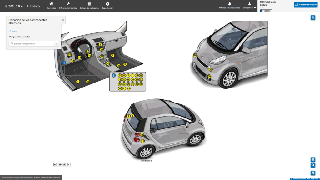Open Últimas actualizaciones bell notifications
Viewport: 320px width, 180px height.
230,6
